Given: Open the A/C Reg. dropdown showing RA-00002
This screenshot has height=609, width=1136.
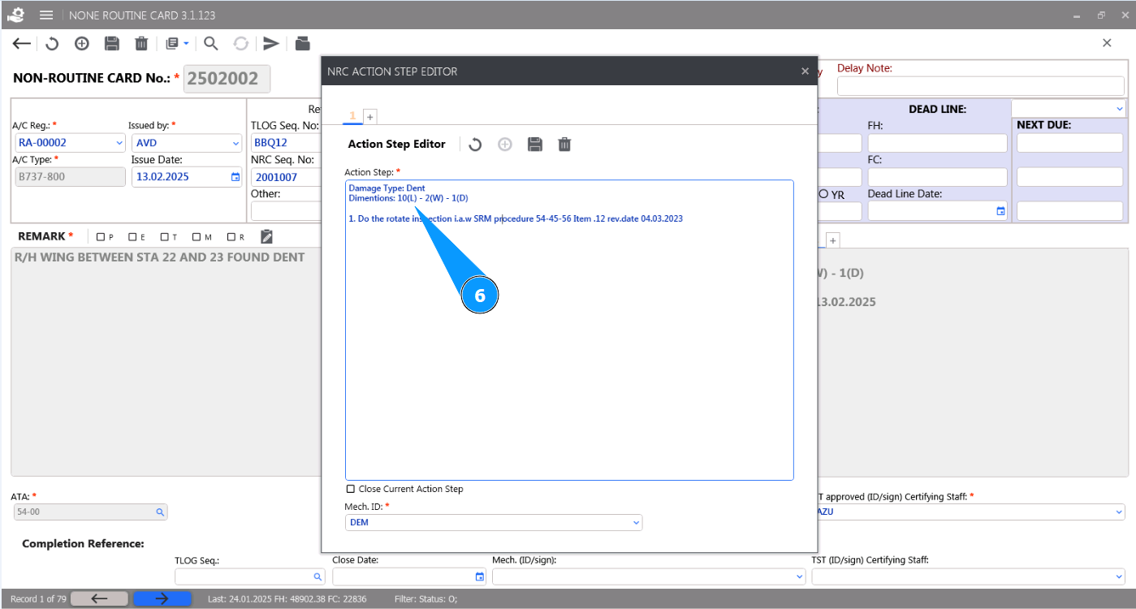Looking at the screenshot, I should click(x=69, y=143).
